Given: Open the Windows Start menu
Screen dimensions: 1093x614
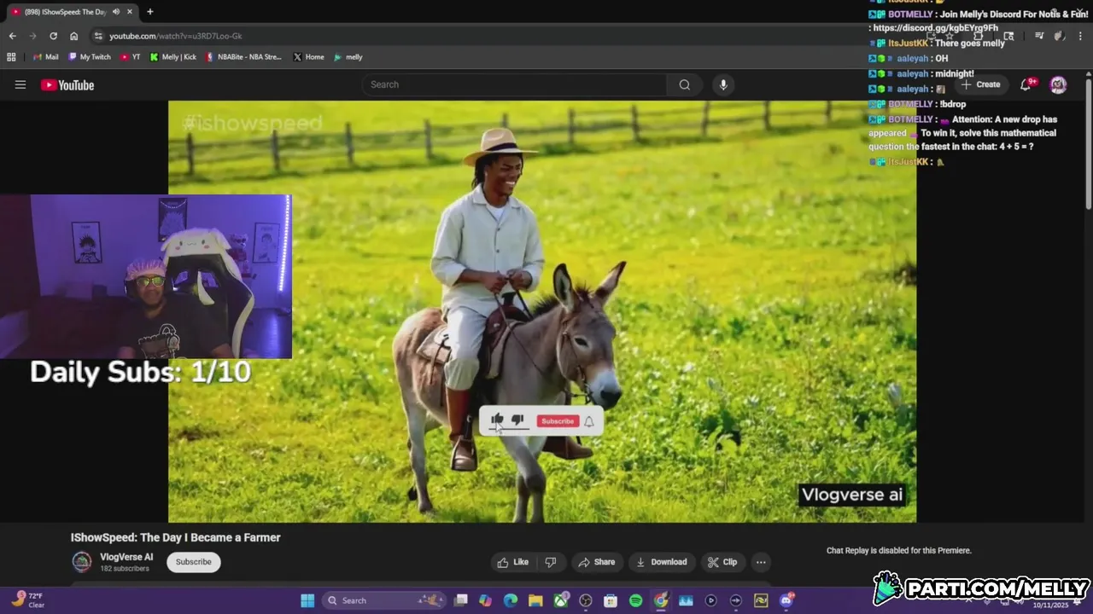Looking at the screenshot, I should [x=307, y=600].
